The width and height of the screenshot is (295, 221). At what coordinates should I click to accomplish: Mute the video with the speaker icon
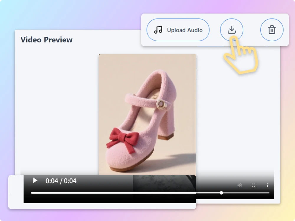tap(240, 185)
